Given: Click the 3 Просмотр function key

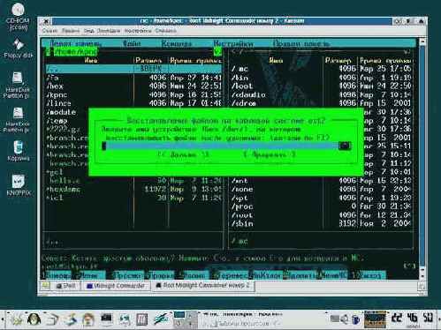Looking at the screenshot, I should [x=127, y=275].
